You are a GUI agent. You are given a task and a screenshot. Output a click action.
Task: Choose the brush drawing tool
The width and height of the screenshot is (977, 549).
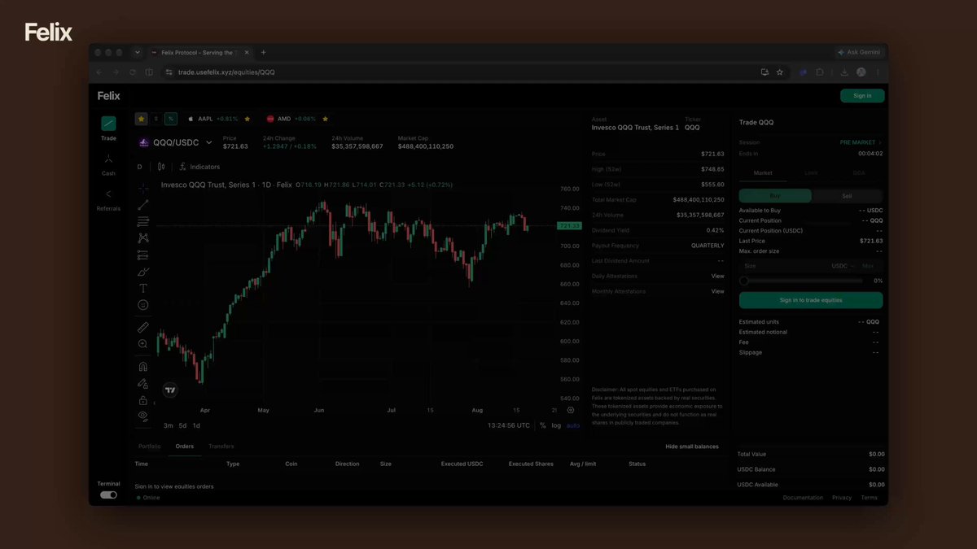(143, 272)
